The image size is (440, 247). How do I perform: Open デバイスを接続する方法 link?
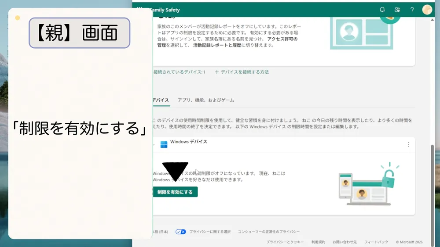[242, 72]
